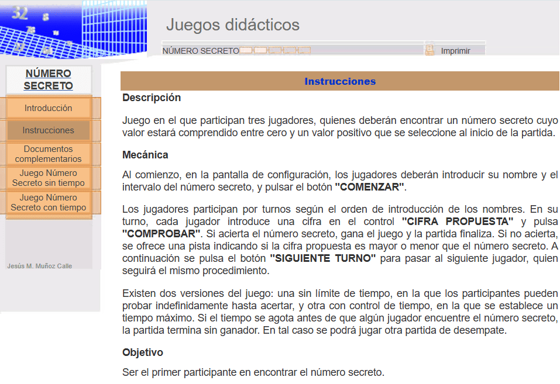Click the brown Instrucciones header bar
The image size is (560, 384).
click(339, 81)
